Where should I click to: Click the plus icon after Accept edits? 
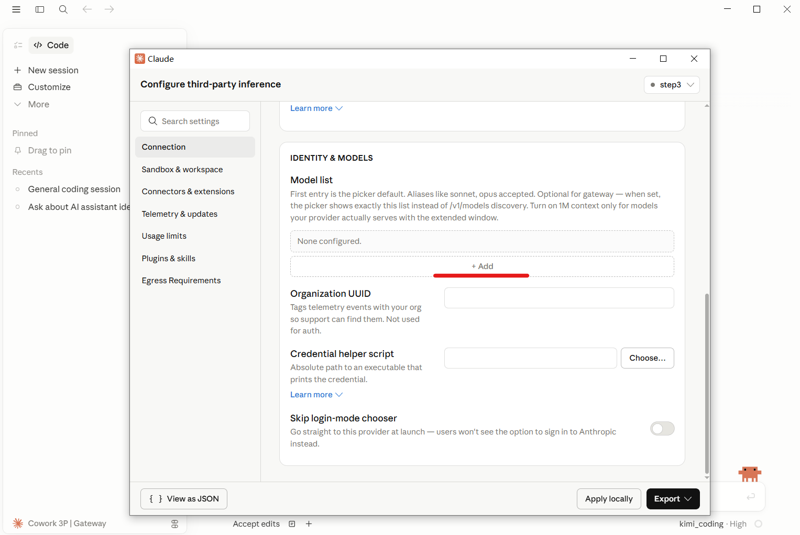tap(309, 523)
